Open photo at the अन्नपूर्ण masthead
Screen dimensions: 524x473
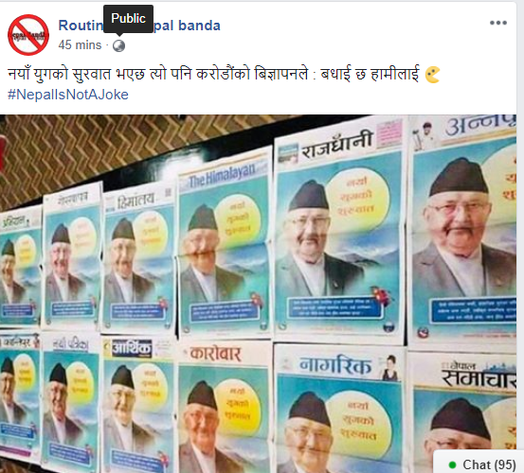[x=480, y=125]
